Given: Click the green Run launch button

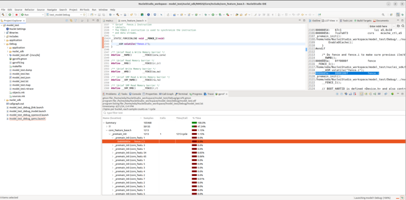Looking at the screenshot, I should tap(10, 15).
